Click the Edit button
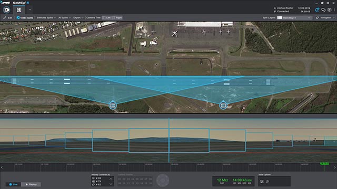The image size is (337, 189). click(8, 17)
